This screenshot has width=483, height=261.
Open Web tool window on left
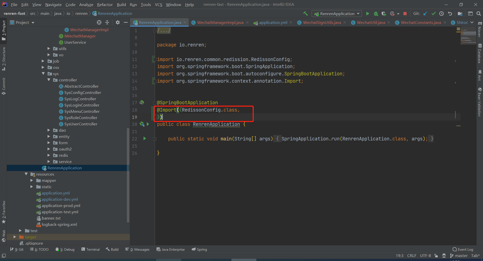4,236
